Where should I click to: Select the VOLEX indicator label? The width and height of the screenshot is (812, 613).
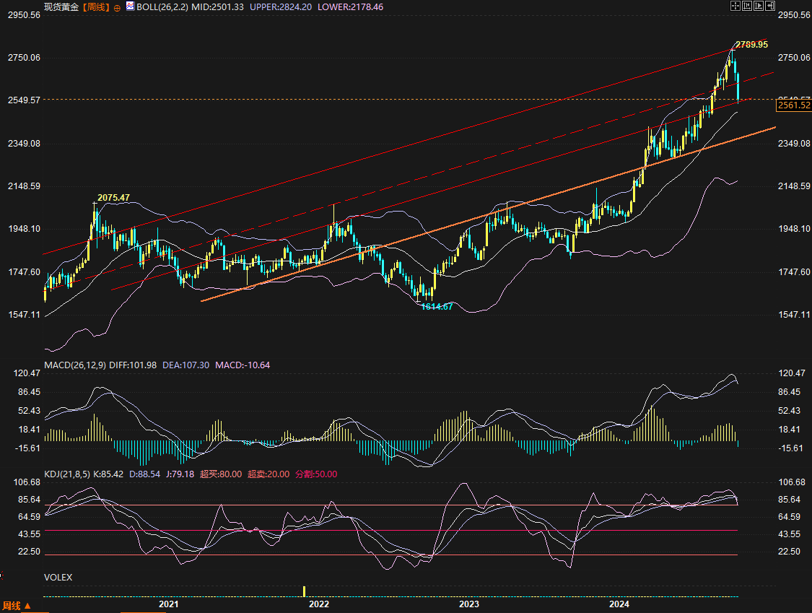point(58,578)
